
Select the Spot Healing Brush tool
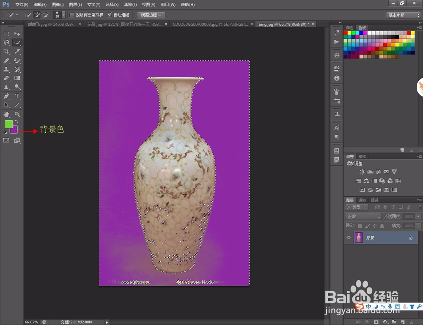(6, 61)
